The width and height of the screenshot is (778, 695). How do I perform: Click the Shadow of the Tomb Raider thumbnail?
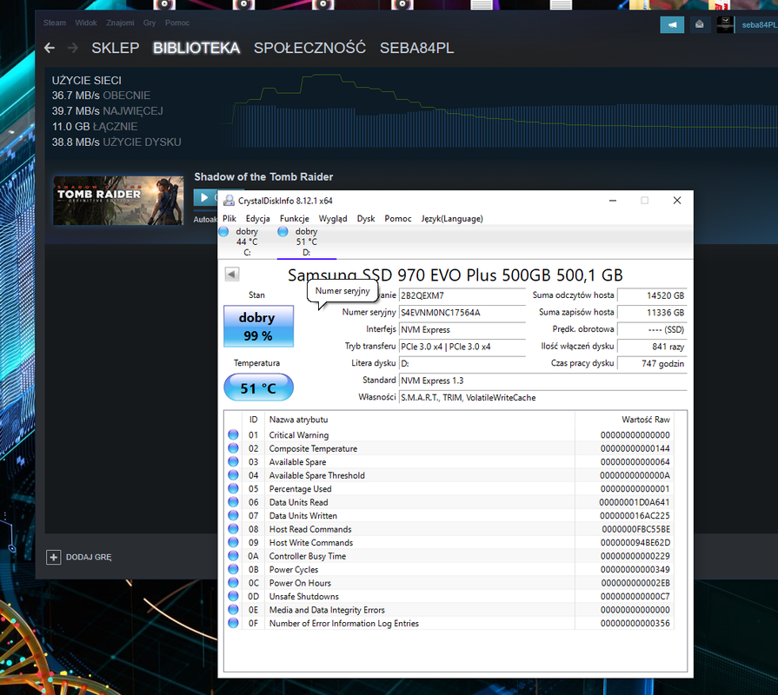click(118, 201)
